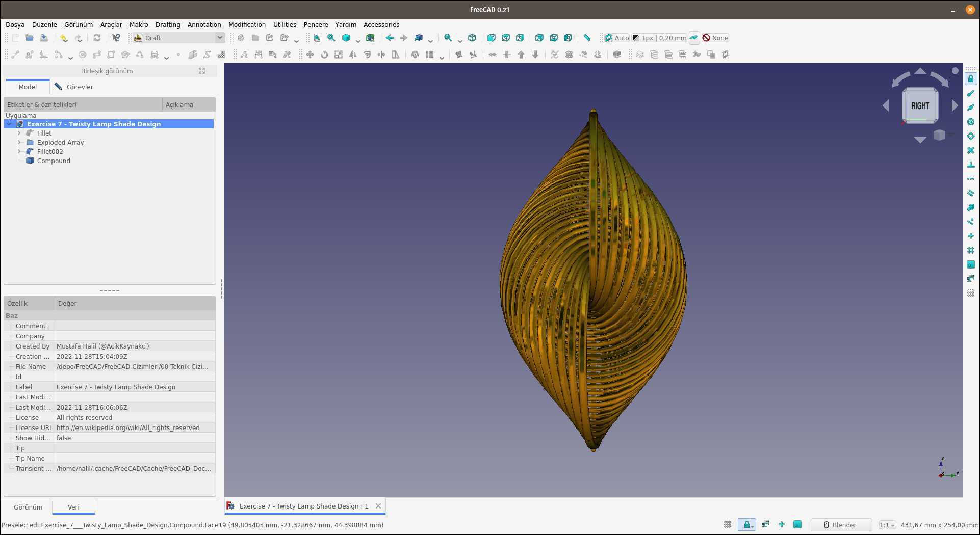The image size is (980, 535).
Task: Open the zoom tools dropdown arrow
Action: (x=460, y=40)
